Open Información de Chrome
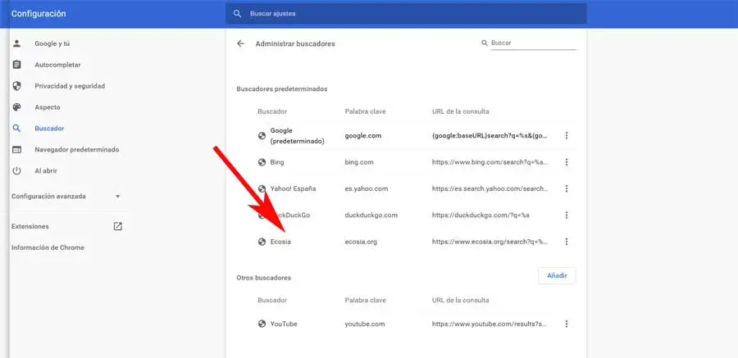The image size is (738, 358). (x=48, y=247)
